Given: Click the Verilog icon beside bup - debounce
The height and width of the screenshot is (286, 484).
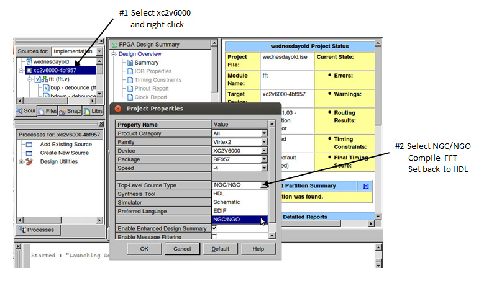Looking at the screenshot, I should tap(46, 88).
